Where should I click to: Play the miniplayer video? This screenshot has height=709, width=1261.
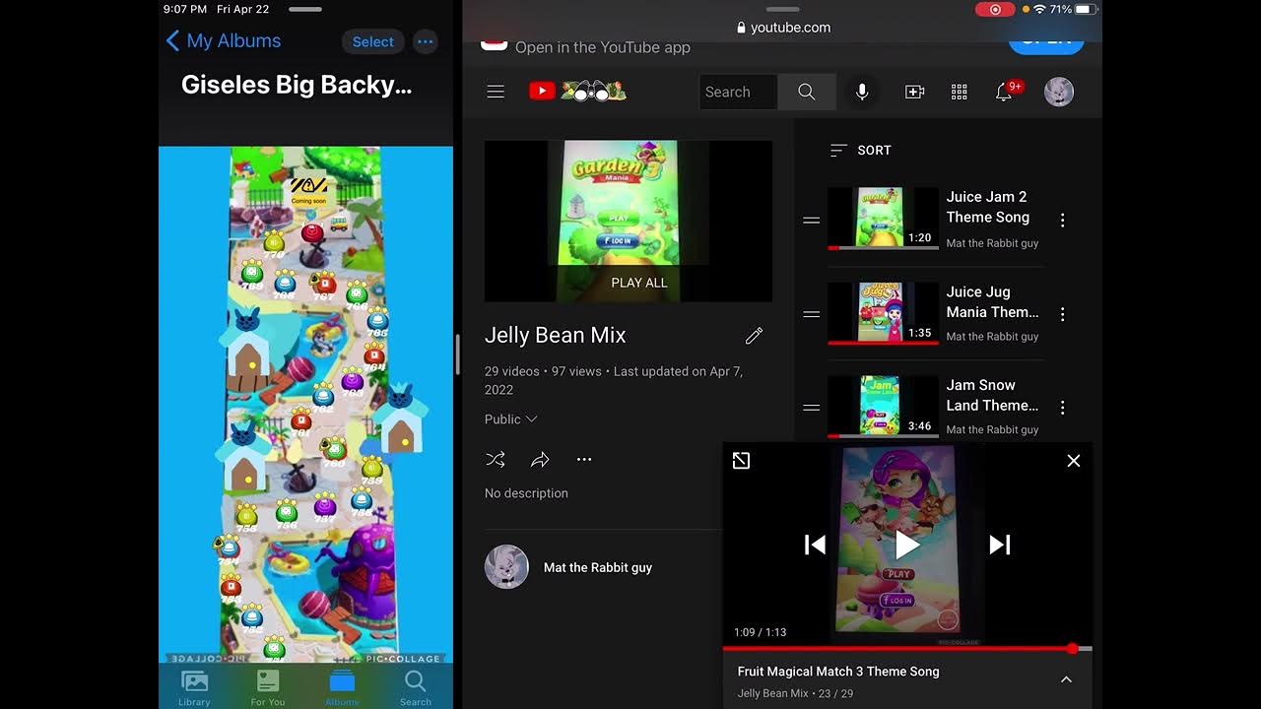907,545
